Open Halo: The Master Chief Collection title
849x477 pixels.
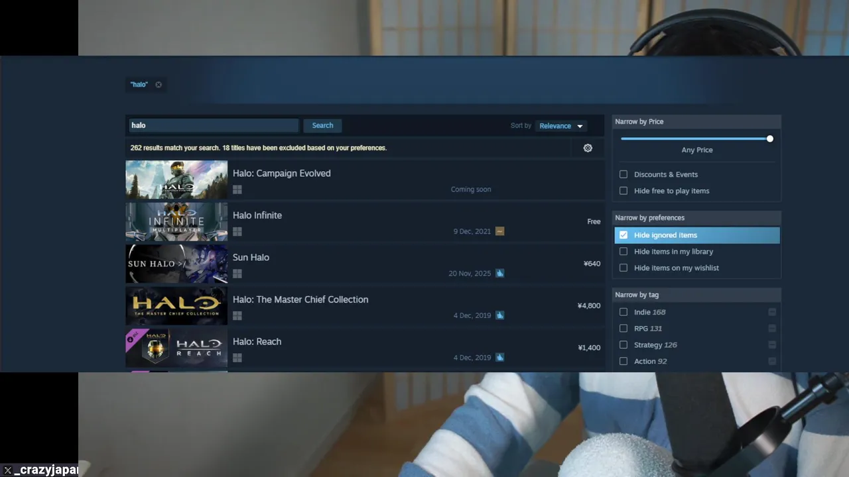point(300,299)
